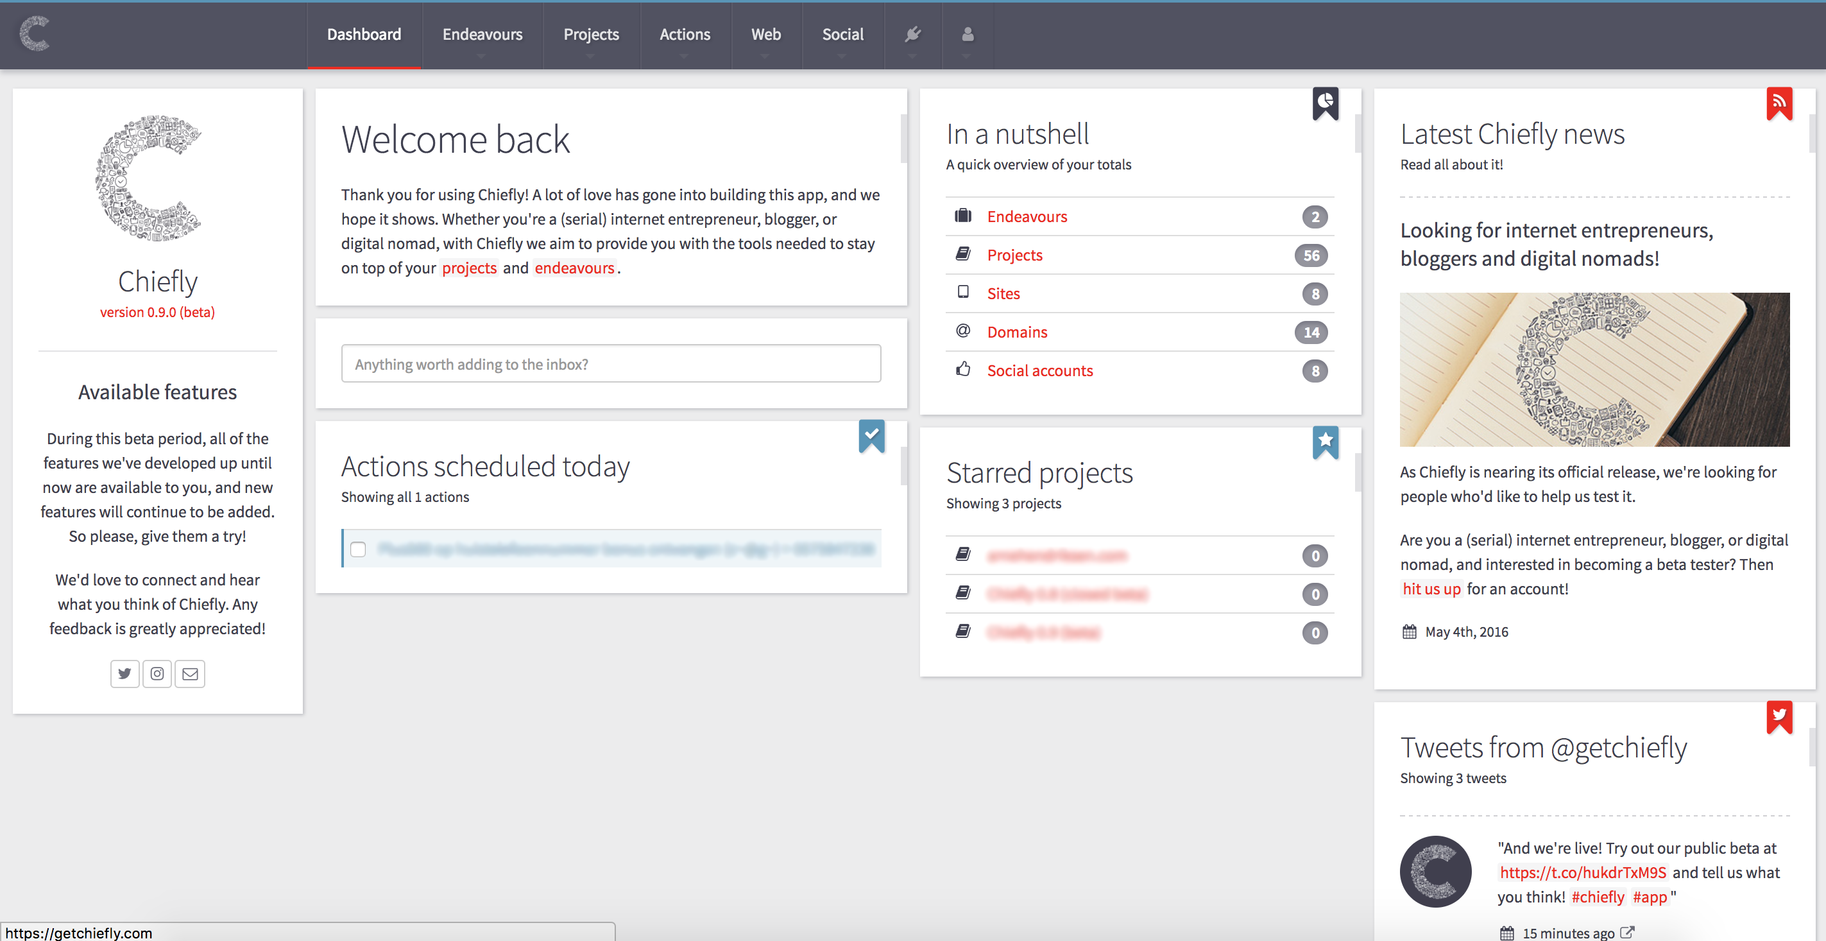Click the version 0.9.0 (beta) link
The height and width of the screenshot is (941, 1826).
pyautogui.click(x=157, y=312)
